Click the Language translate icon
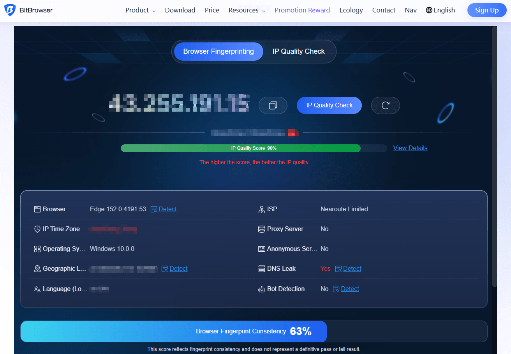This screenshot has width=511, height=354. [37, 289]
